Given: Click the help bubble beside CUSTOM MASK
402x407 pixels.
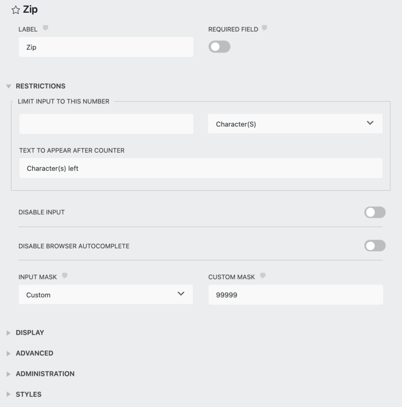Looking at the screenshot, I should [x=263, y=276].
